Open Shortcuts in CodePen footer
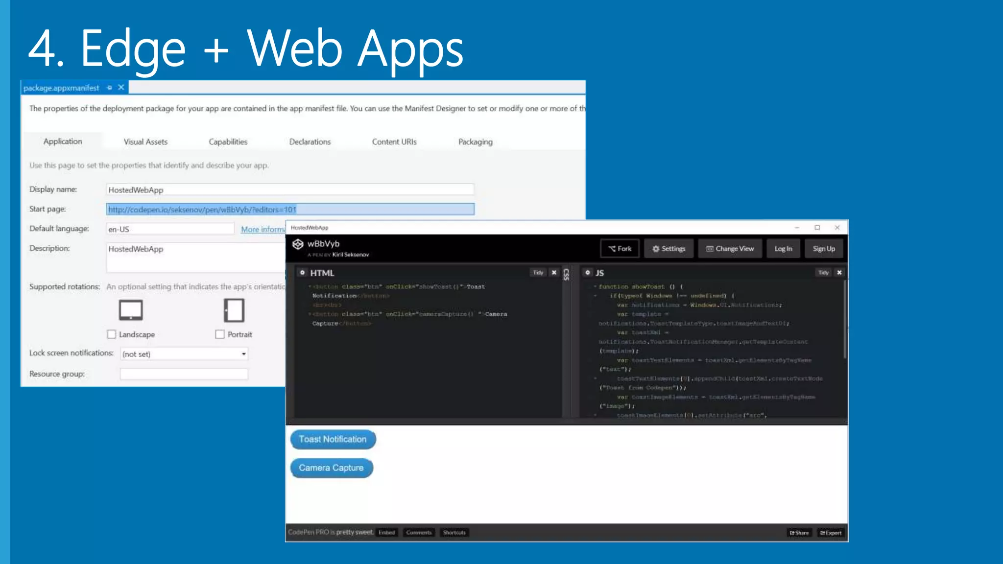Image resolution: width=1003 pixels, height=564 pixels. coord(454,533)
